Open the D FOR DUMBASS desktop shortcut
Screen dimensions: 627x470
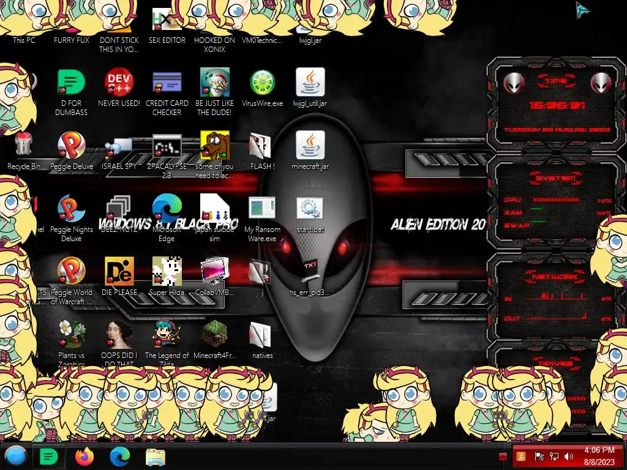[71, 82]
